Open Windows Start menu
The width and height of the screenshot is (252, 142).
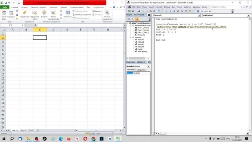pos(4,138)
